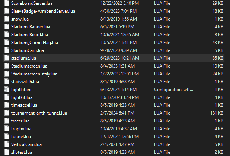The height and width of the screenshot is (156, 230).
Task: Click the date 4/30/2023 7:04 PM
Action: (118, 11)
